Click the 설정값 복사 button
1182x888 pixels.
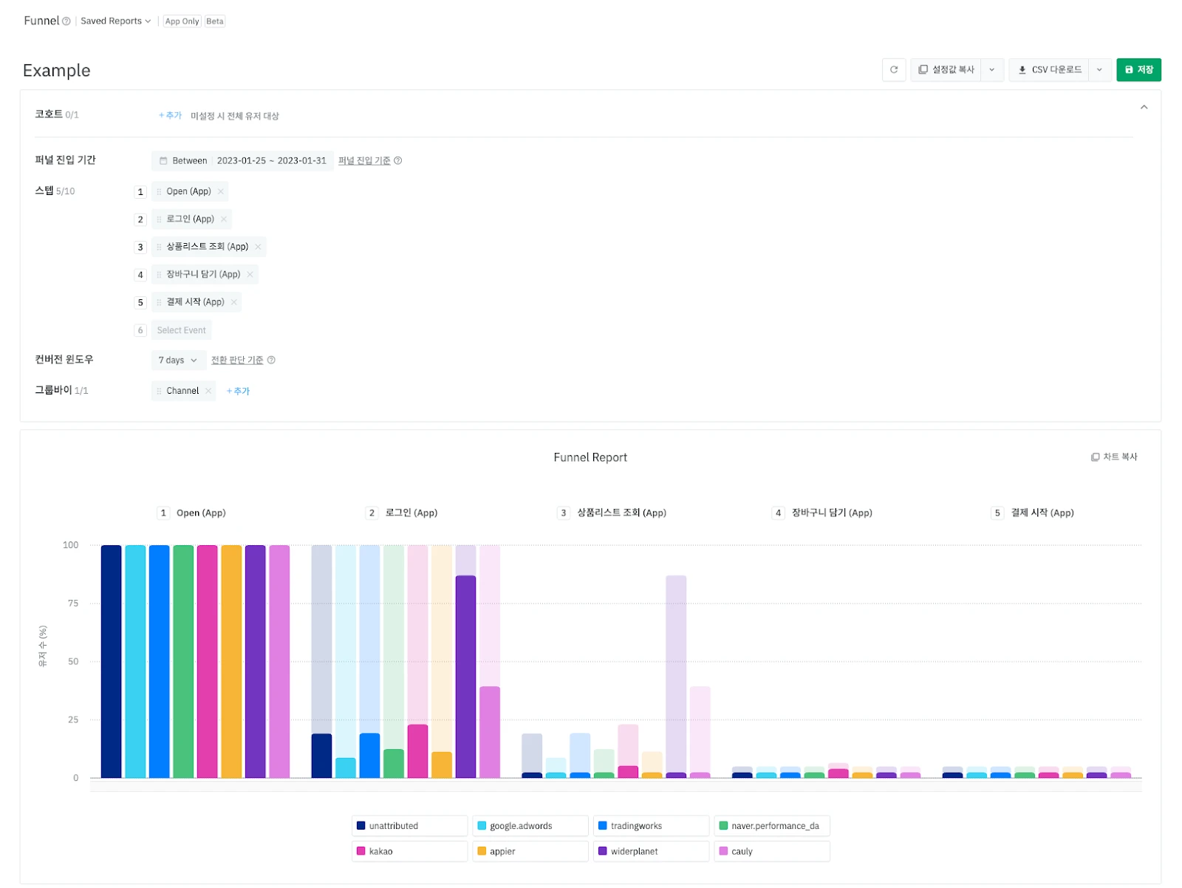click(946, 69)
